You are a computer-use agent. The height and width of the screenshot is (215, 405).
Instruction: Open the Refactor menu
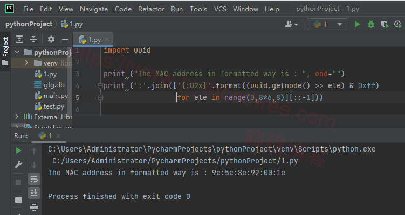click(x=151, y=9)
